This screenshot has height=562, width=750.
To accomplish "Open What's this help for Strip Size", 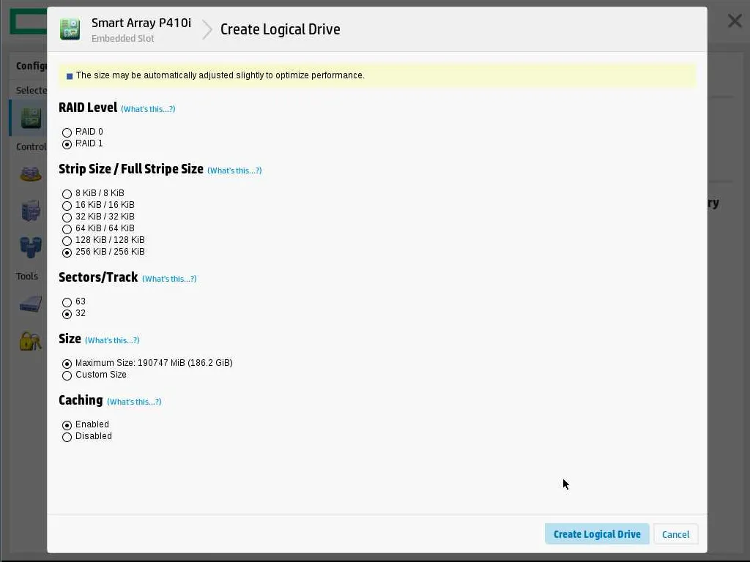I will coord(234,171).
